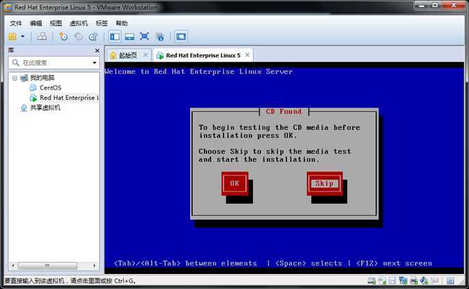Click the send Ctrl+Alt+Del toolbar icon
The width and height of the screenshot is (469, 289).
[42, 37]
